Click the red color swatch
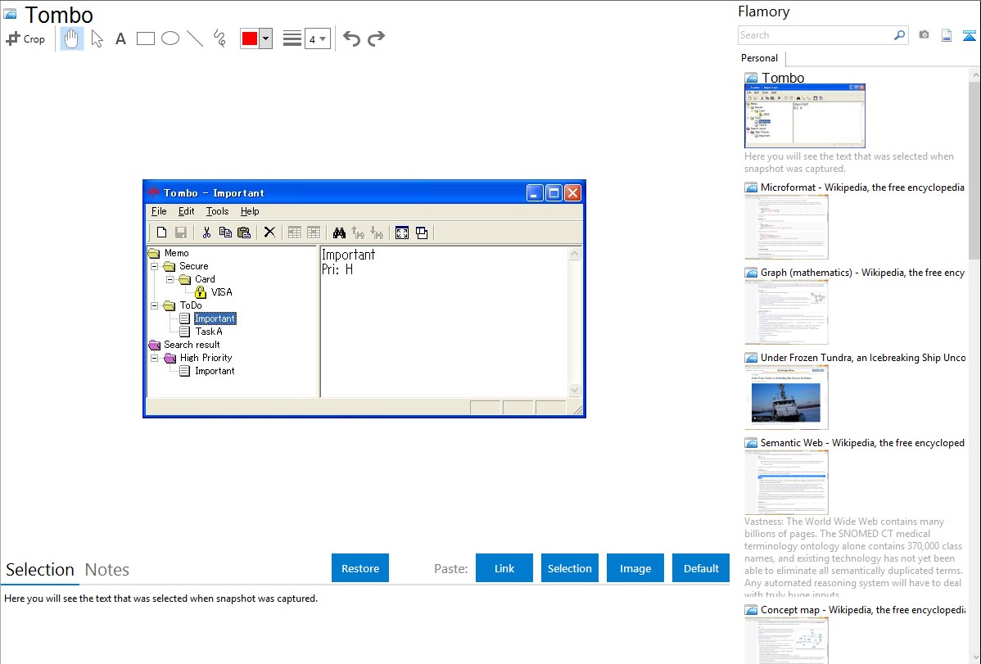This screenshot has width=981, height=664. 250,38
